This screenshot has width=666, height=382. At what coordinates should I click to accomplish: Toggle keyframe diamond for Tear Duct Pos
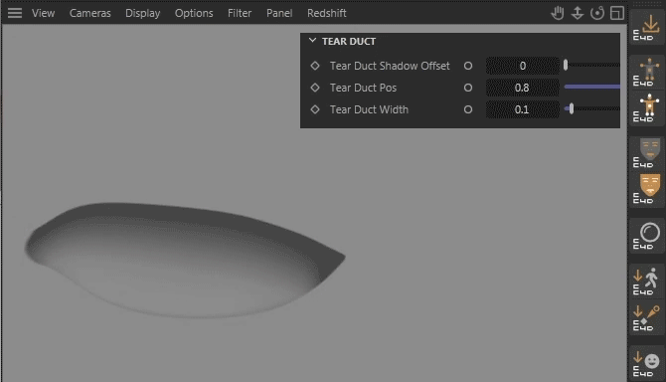[315, 88]
